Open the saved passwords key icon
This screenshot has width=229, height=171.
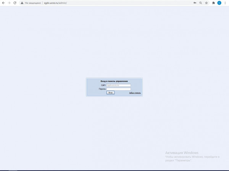195,3
